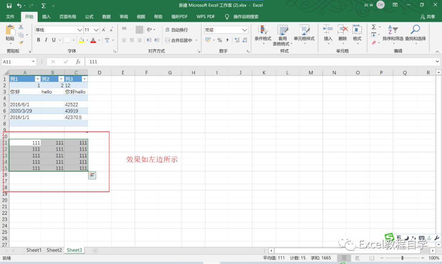Click the AutoSum sigma in quick access toolbar

[44, 6]
